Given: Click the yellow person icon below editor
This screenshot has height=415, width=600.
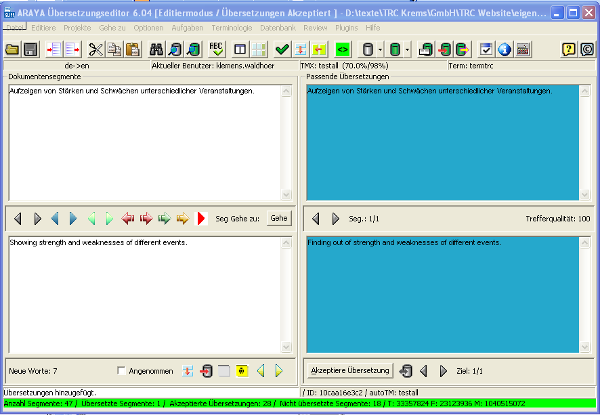Looking at the screenshot, I should pos(242,371).
